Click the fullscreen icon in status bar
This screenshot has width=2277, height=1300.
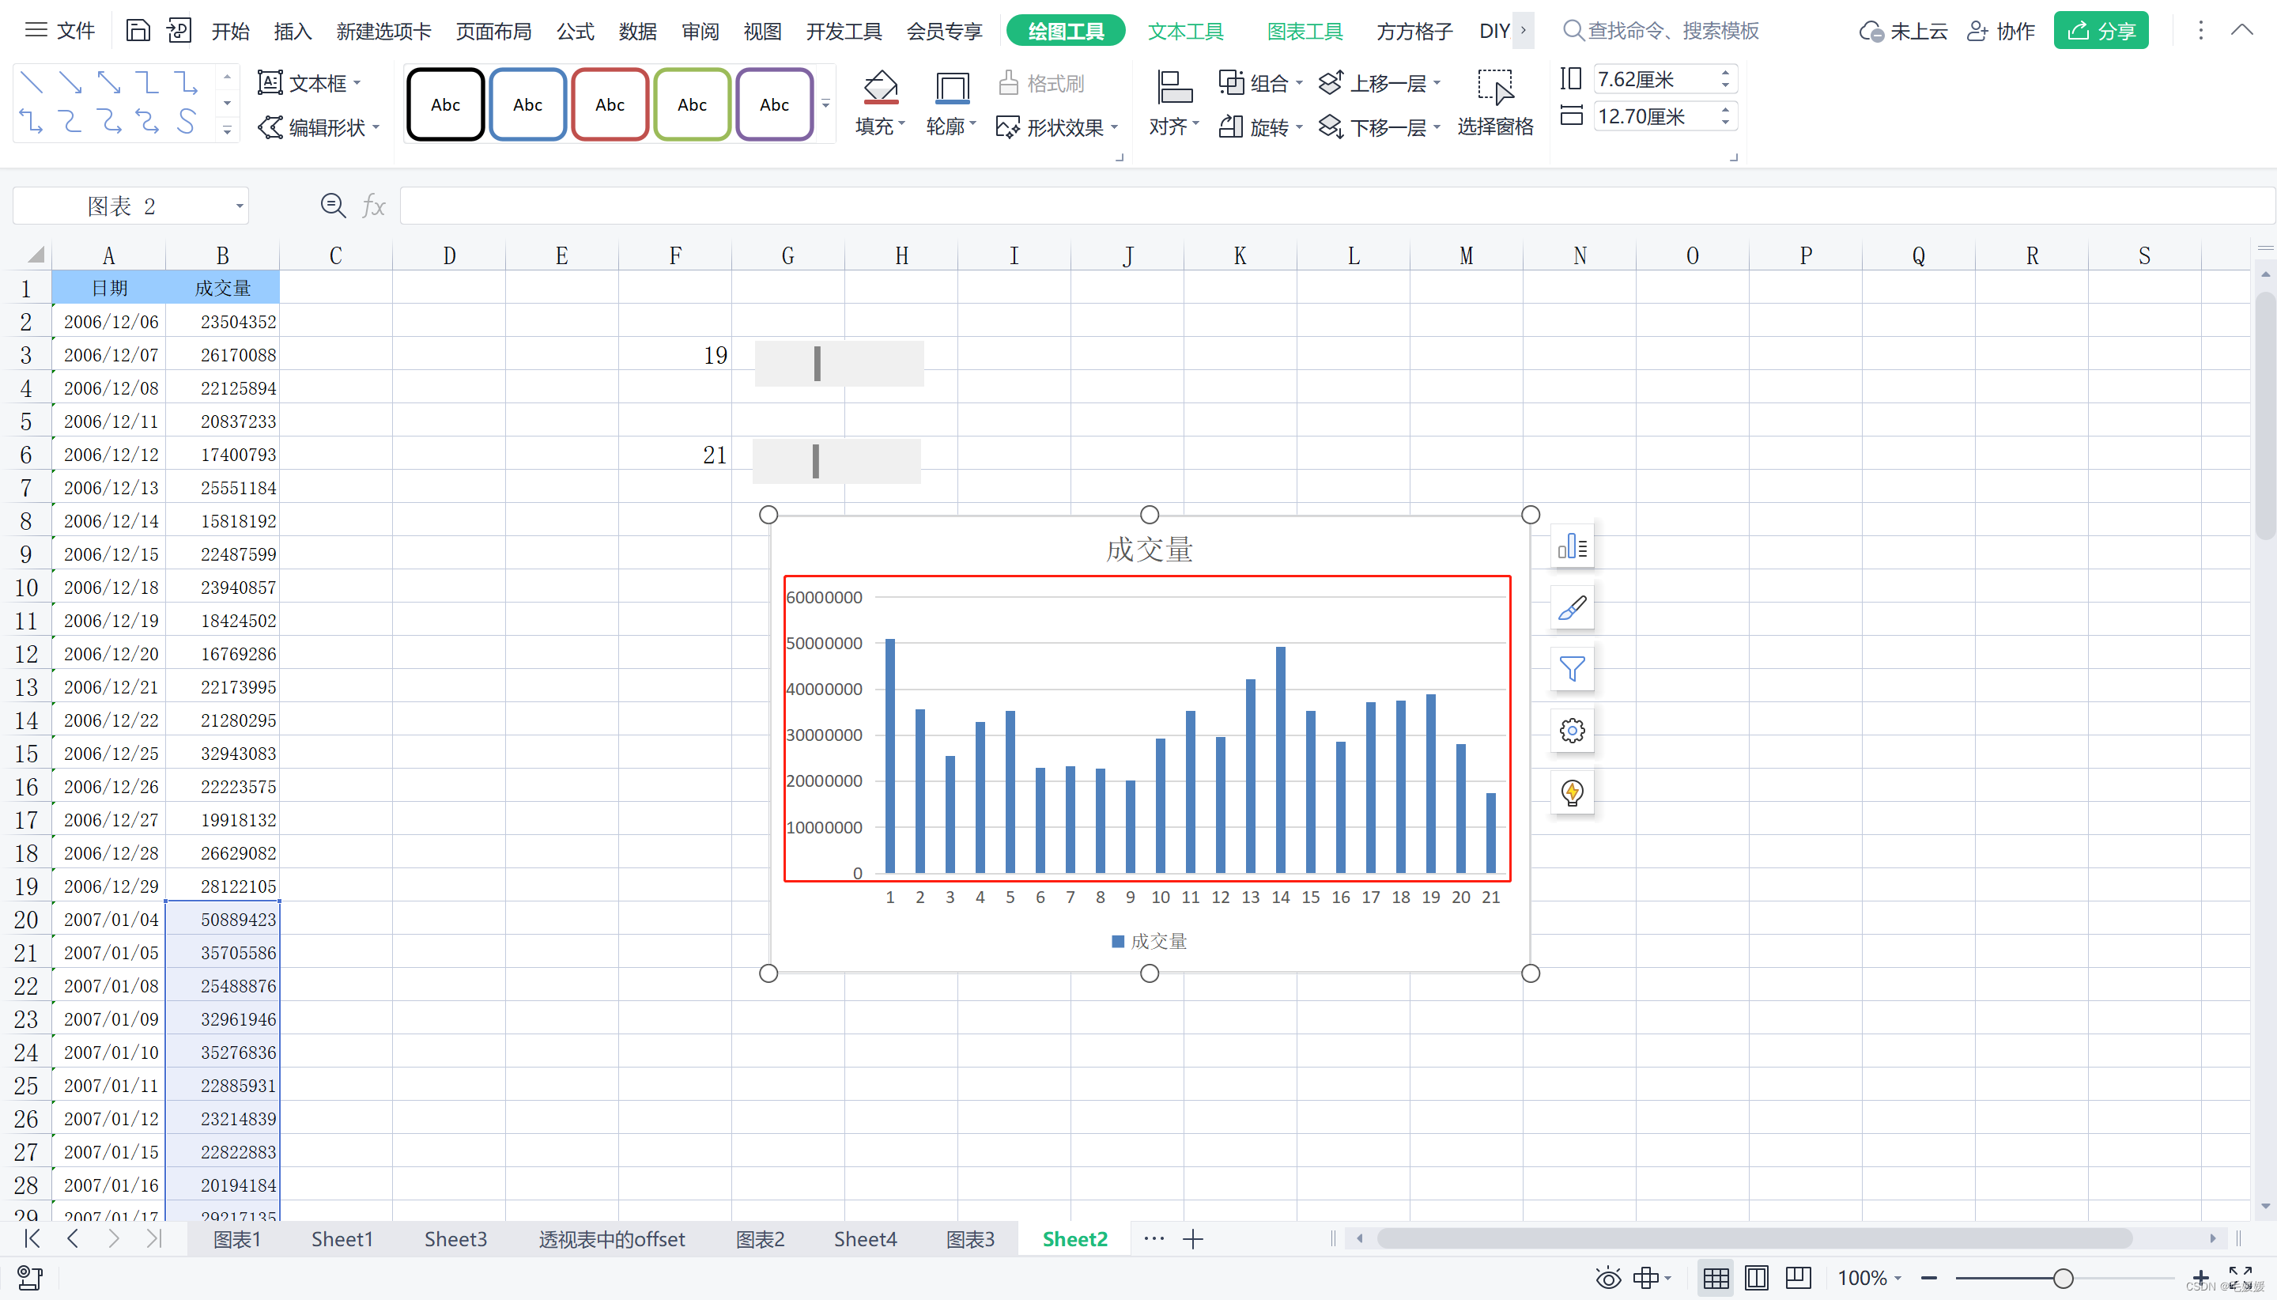coord(2241,1277)
